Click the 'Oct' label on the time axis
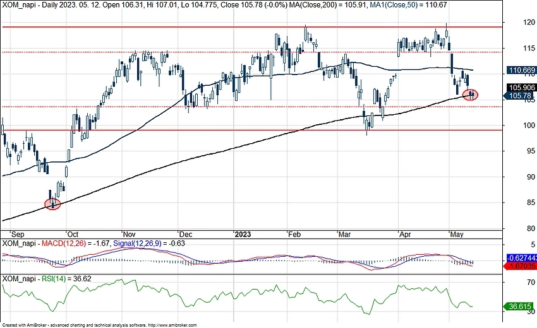537x328 pixels. pos(73,234)
